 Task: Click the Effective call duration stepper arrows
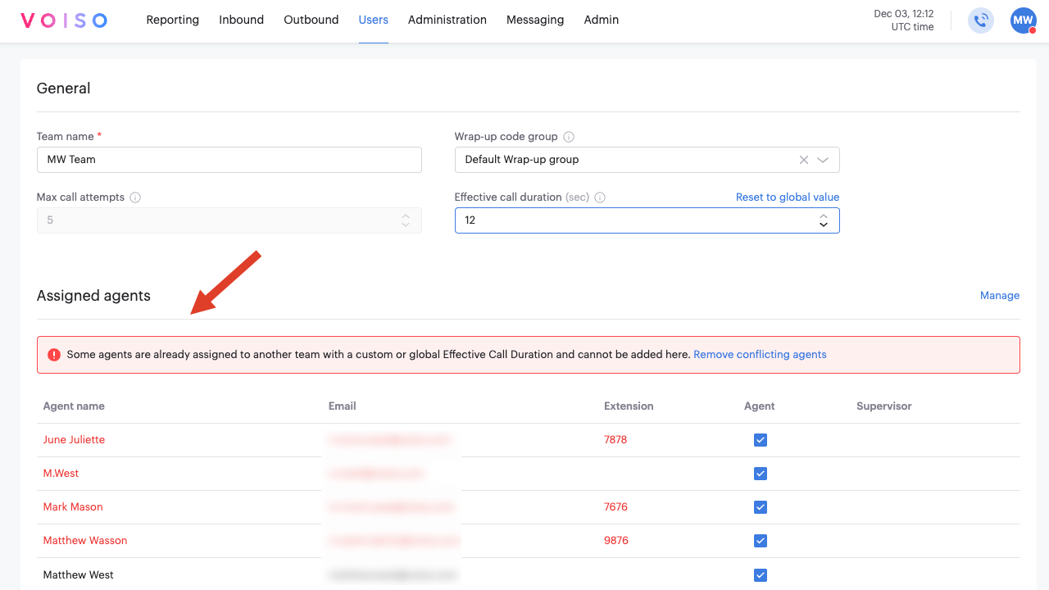(x=823, y=220)
